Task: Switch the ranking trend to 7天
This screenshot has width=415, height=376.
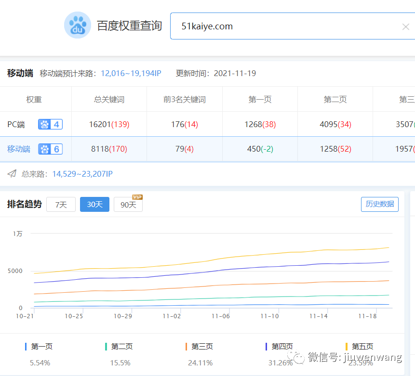Action: pyautogui.click(x=61, y=205)
